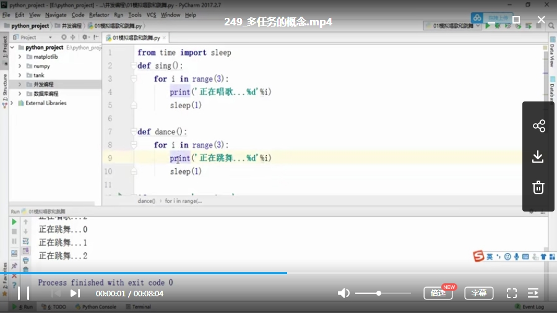Image resolution: width=557 pixels, height=313 pixels.
Task: Toggle the 字幕 subtitles button
Action: (479, 293)
